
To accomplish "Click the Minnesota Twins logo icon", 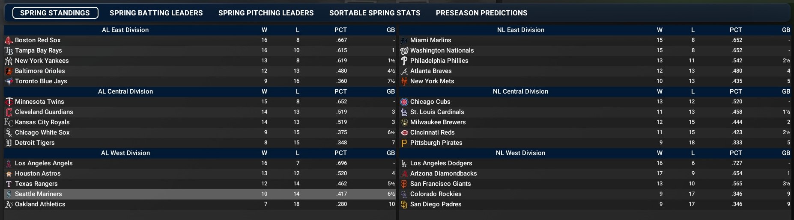I will [9, 102].
